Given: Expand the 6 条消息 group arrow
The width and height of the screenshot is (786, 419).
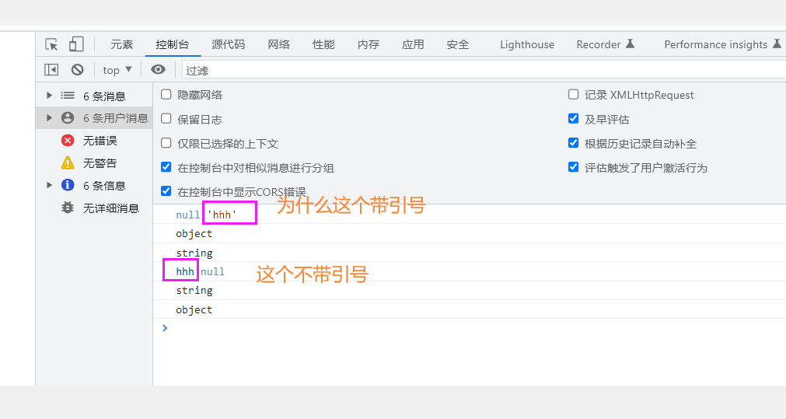Looking at the screenshot, I should click(49, 95).
